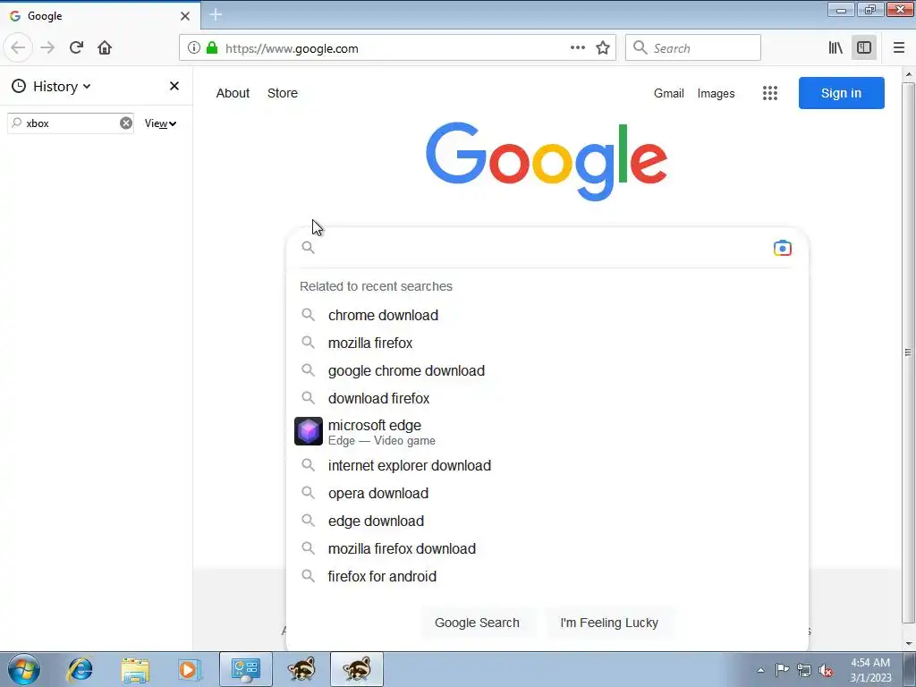Click the Google search text box
This screenshot has height=687, width=916.
pos(543,249)
